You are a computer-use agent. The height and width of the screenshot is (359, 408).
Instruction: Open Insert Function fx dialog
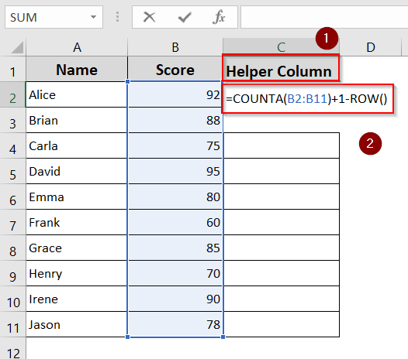click(219, 17)
